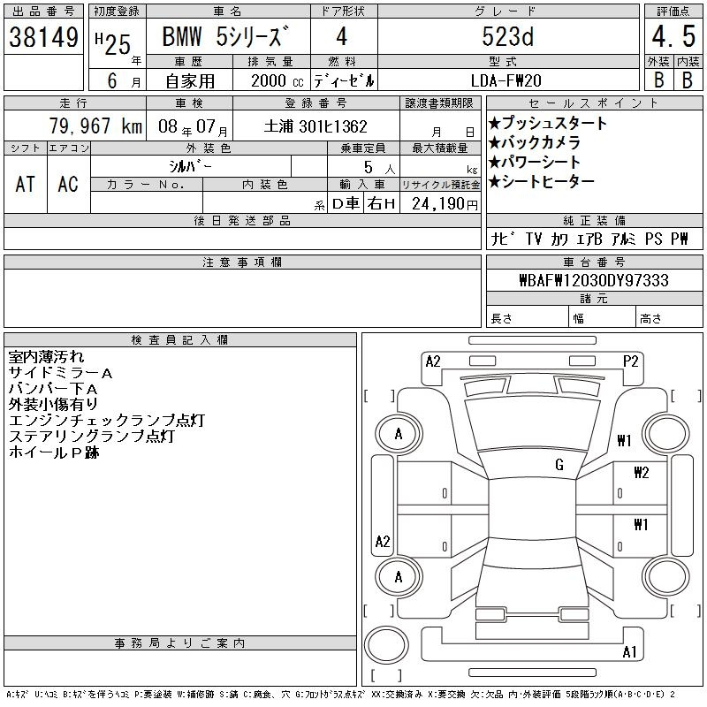Click the sales point ★バックカメラ
Viewport: 707px width, 707px height.
(x=534, y=142)
